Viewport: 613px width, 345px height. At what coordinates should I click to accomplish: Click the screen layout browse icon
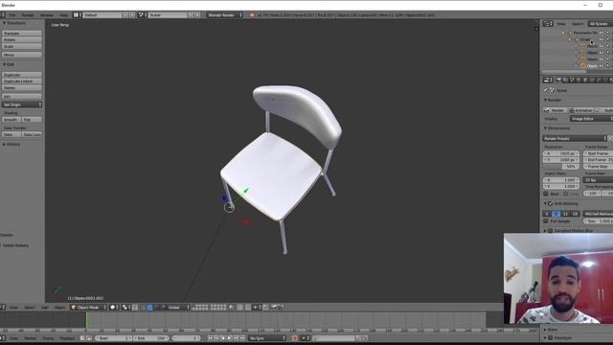click(77, 15)
